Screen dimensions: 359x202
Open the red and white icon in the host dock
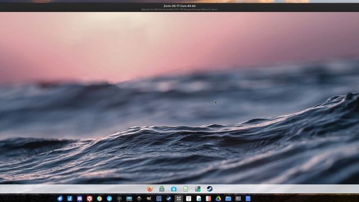click(x=208, y=199)
